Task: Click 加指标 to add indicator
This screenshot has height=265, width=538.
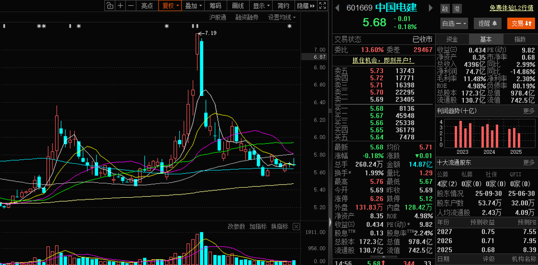Action: (x=258, y=226)
